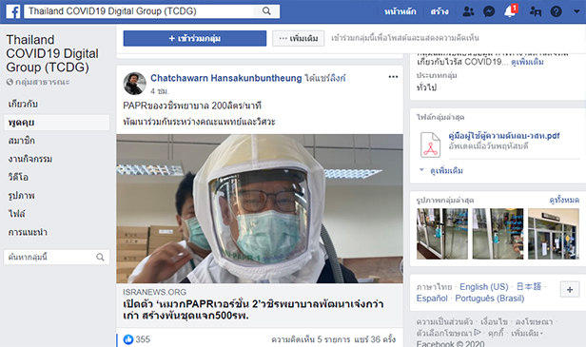Click the PDF file icon
Screen dimensions: 586x347
click(x=430, y=145)
